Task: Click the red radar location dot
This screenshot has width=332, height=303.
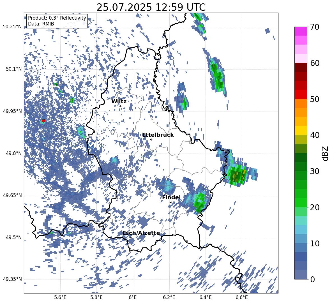Action: click(x=43, y=121)
